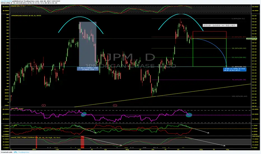Select the RSI (14, close) indicator label
This screenshot has width=261, height=154.
point(17,109)
